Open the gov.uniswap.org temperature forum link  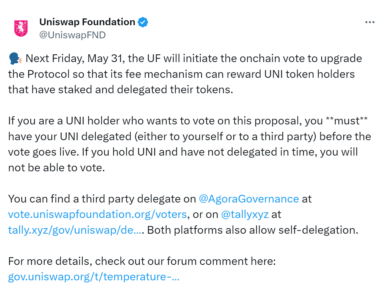point(94,277)
